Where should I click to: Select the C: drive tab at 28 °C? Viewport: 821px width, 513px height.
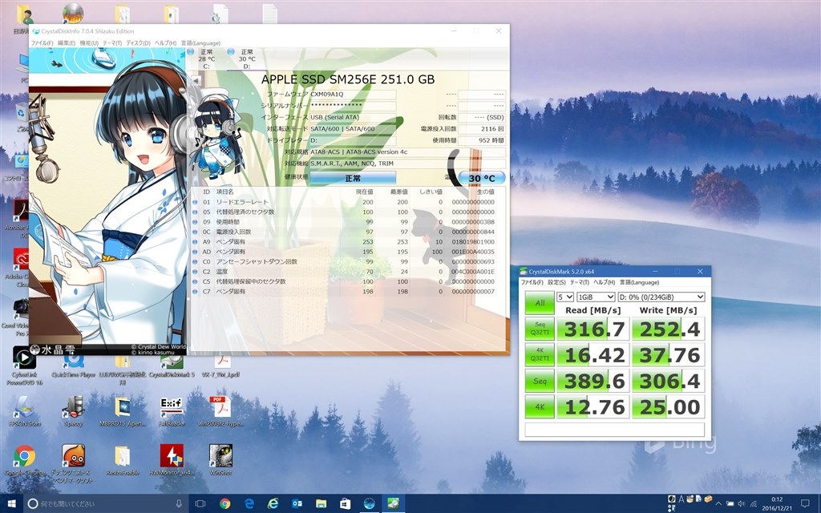206,59
